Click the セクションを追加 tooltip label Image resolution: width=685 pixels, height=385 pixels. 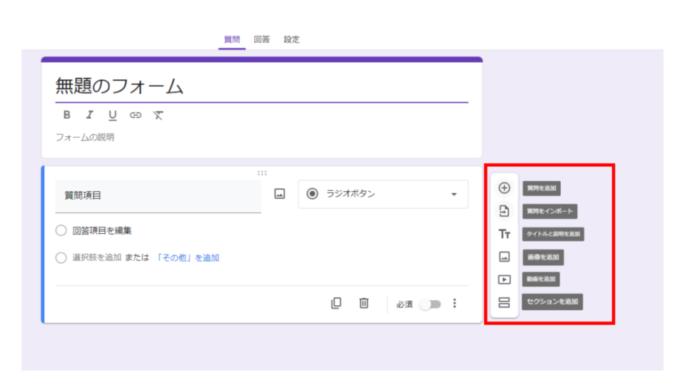point(552,302)
